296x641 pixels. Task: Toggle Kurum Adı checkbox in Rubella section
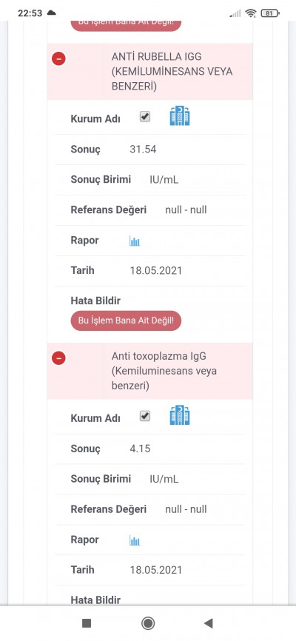145,117
